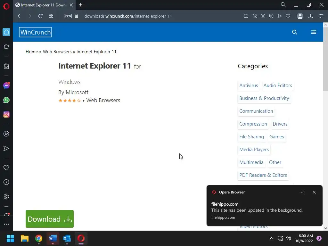The image size is (328, 246).
Task: Open Speed Dial start page grid
Action: 51,16
